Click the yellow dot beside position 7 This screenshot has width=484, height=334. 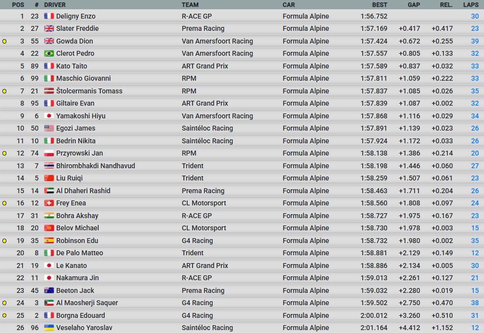point(4,91)
